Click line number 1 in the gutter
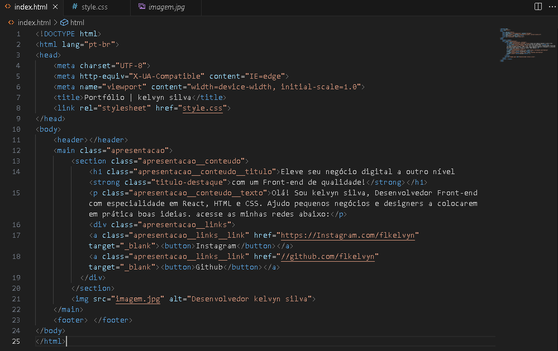 (18, 34)
